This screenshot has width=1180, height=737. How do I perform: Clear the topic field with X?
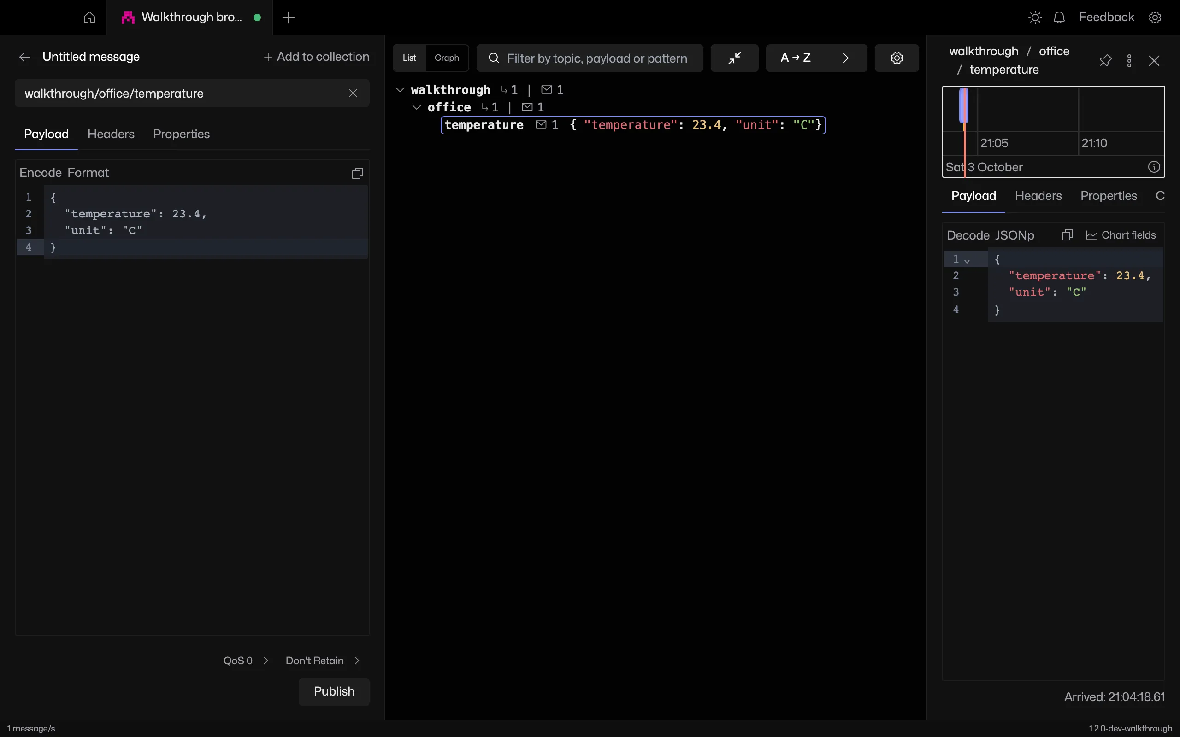tap(353, 93)
